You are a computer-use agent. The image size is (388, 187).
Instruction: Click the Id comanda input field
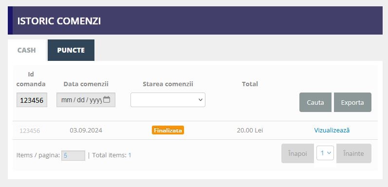point(32,100)
